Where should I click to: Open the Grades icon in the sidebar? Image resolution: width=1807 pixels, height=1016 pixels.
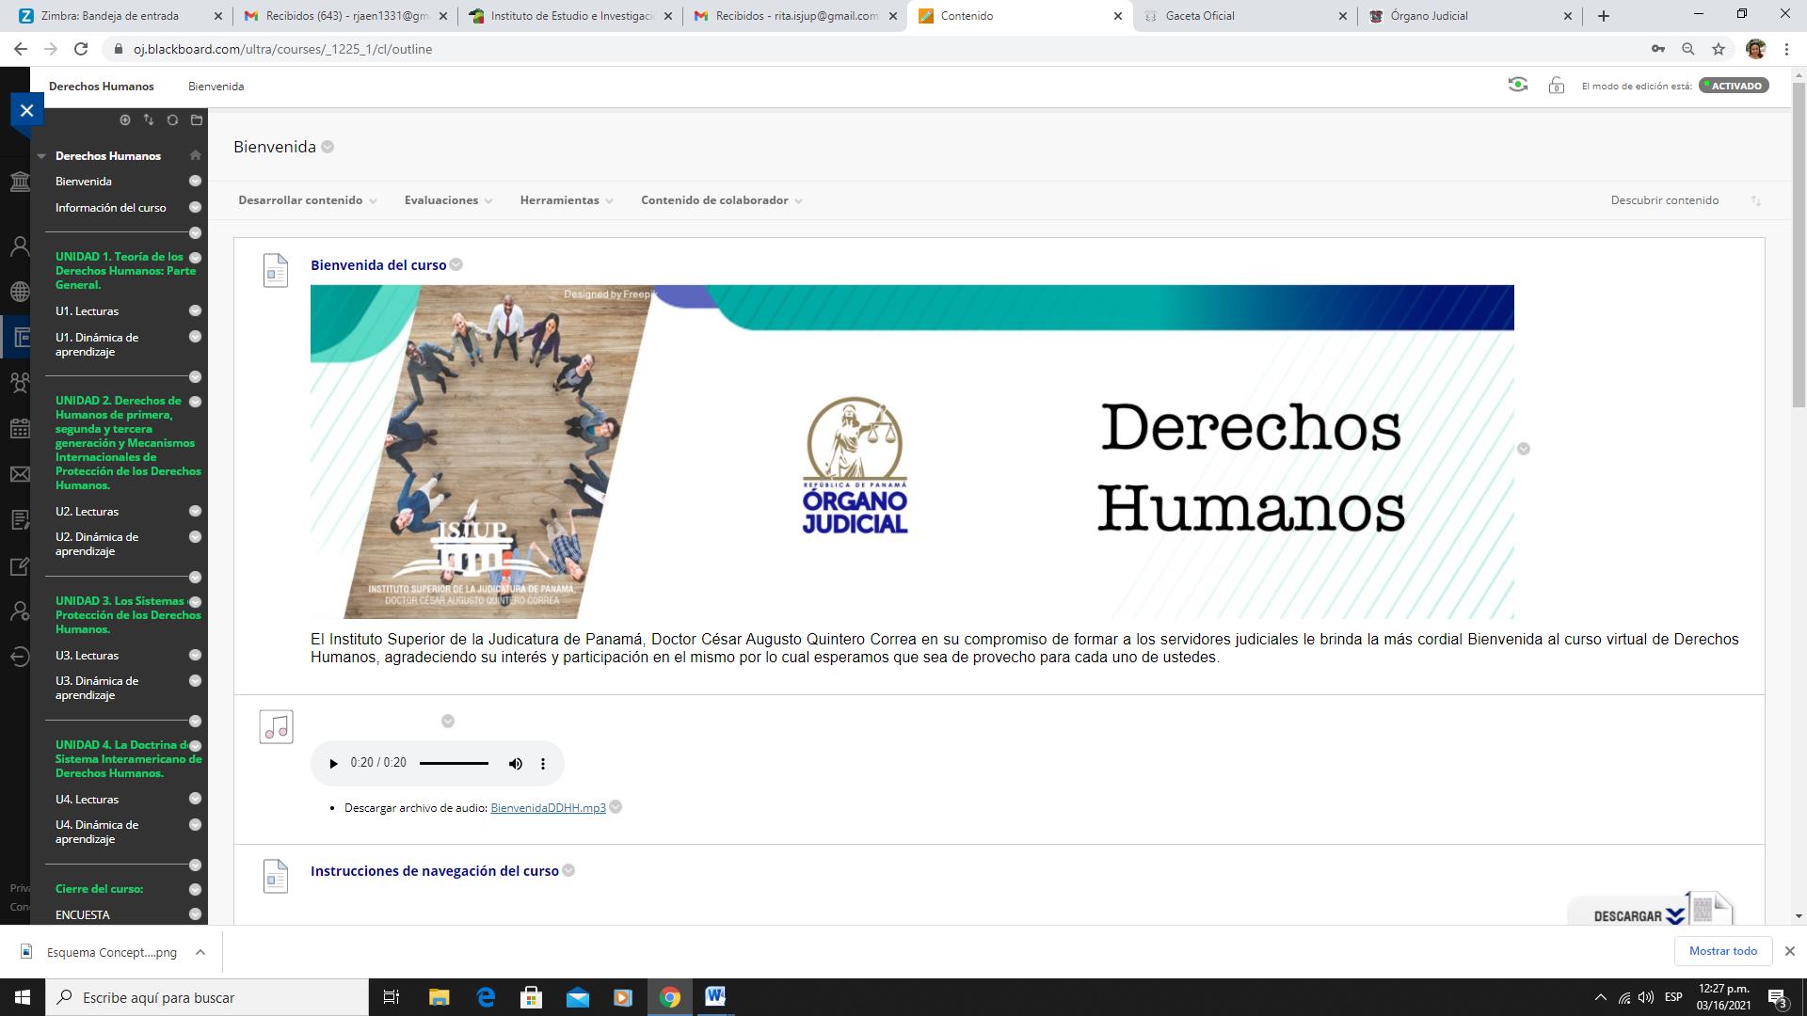[x=20, y=519]
